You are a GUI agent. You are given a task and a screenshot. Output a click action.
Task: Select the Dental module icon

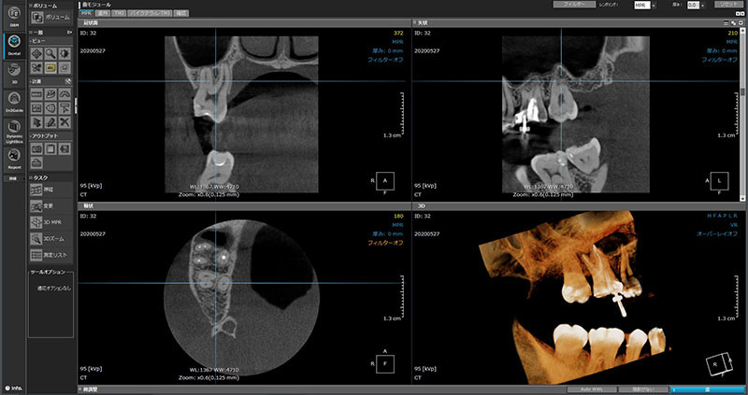15,46
